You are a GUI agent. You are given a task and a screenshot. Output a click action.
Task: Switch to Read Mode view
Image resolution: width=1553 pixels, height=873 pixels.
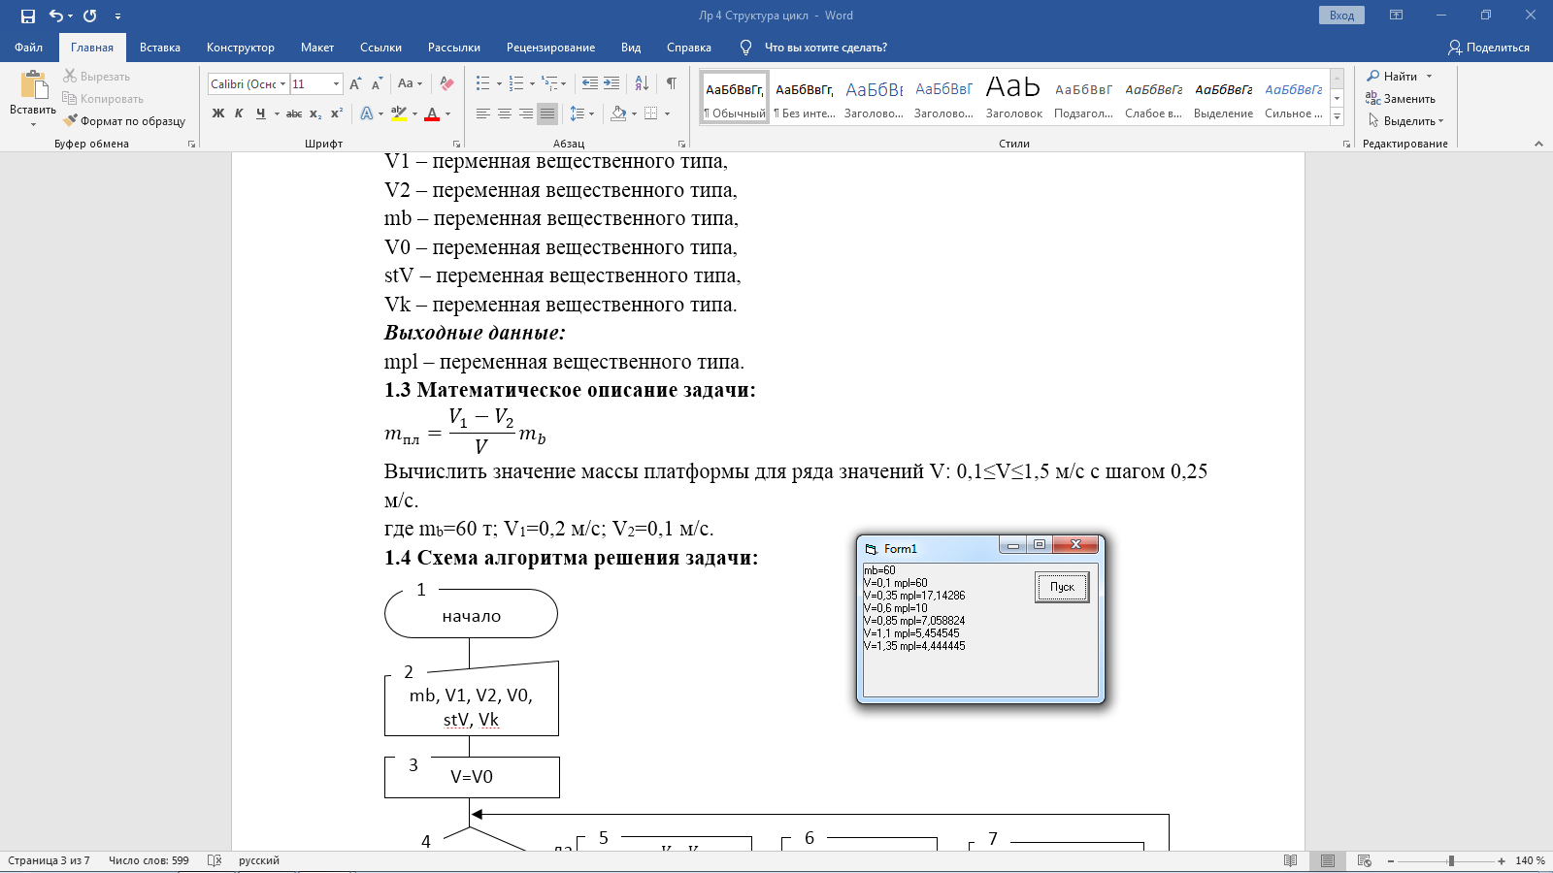(1290, 861)
